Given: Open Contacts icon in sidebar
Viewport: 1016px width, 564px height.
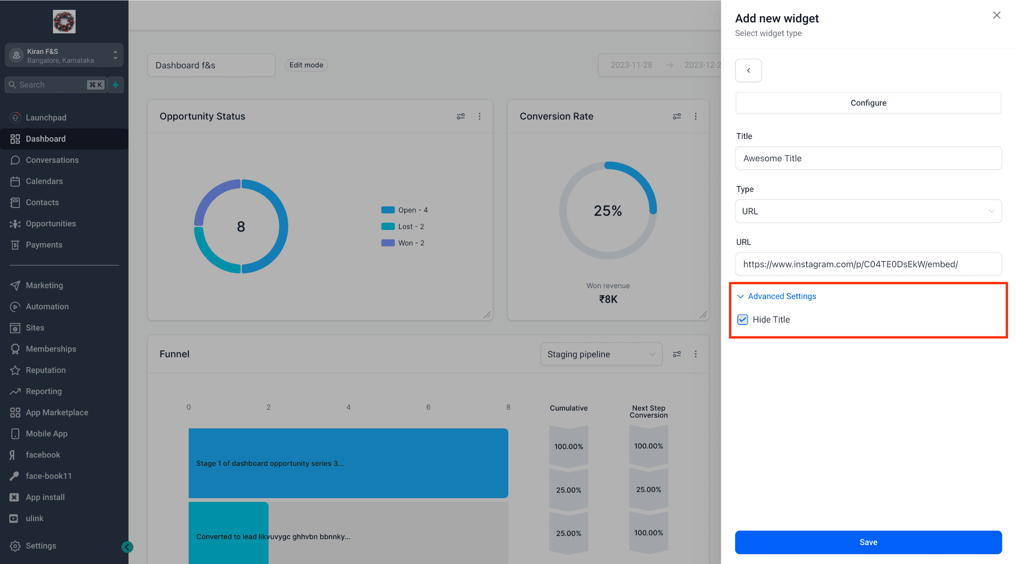Looking at the screenshot, I should (15, 202).
